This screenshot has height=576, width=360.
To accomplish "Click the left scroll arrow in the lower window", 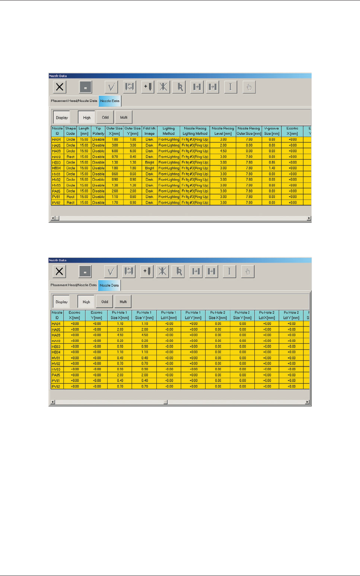I will [x=53, y=402].
